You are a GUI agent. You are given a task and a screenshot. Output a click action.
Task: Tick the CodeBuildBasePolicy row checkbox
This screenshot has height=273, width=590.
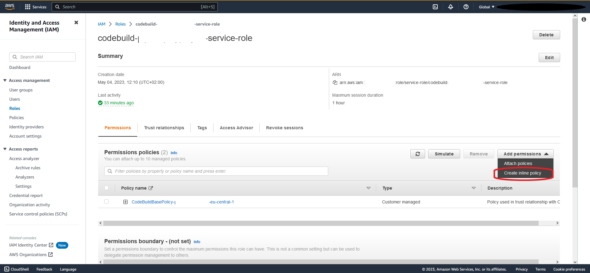click(106, 202)
